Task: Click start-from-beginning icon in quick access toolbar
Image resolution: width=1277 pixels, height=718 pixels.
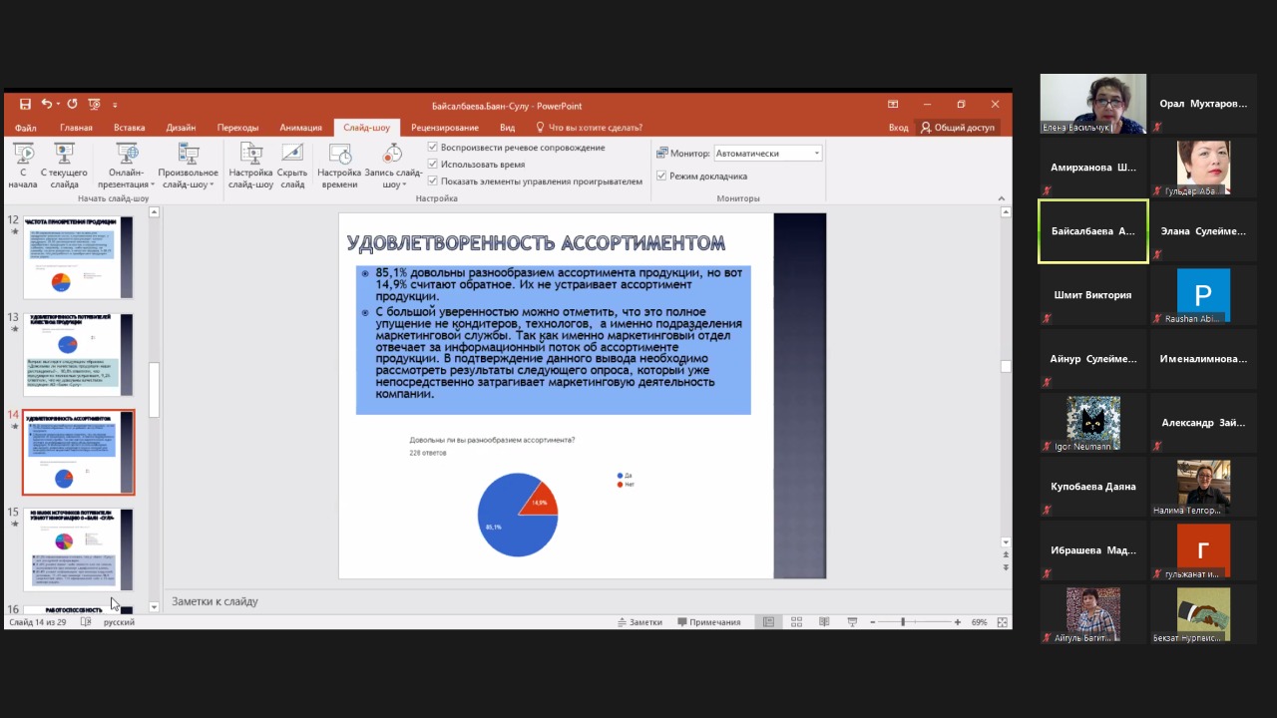Action: pos(94,105)
